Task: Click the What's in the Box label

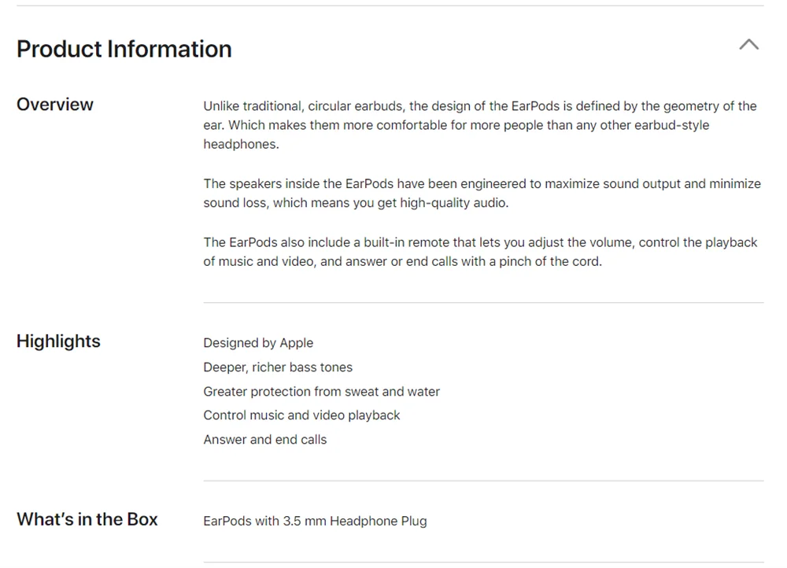Action: [x=87, y=519]
